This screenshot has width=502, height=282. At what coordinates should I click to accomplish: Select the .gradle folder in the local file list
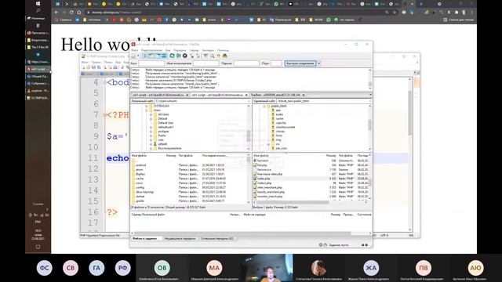pyautogui.click(x=140, y=201)
